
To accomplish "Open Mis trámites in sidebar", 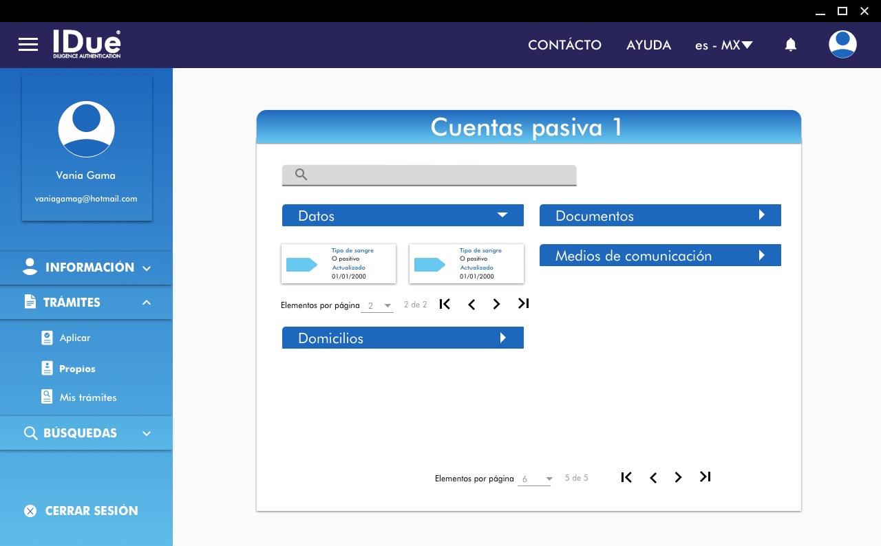I will click(87, 397).
